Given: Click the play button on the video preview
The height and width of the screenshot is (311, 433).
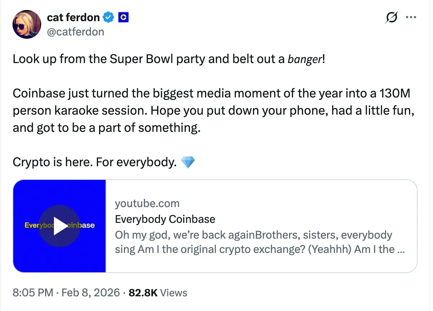Looking at the screenshot, I should [x=59, y=226].
